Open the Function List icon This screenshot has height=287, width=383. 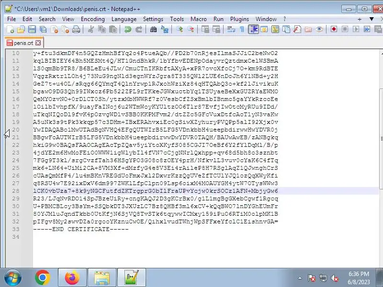click(297, 30)
